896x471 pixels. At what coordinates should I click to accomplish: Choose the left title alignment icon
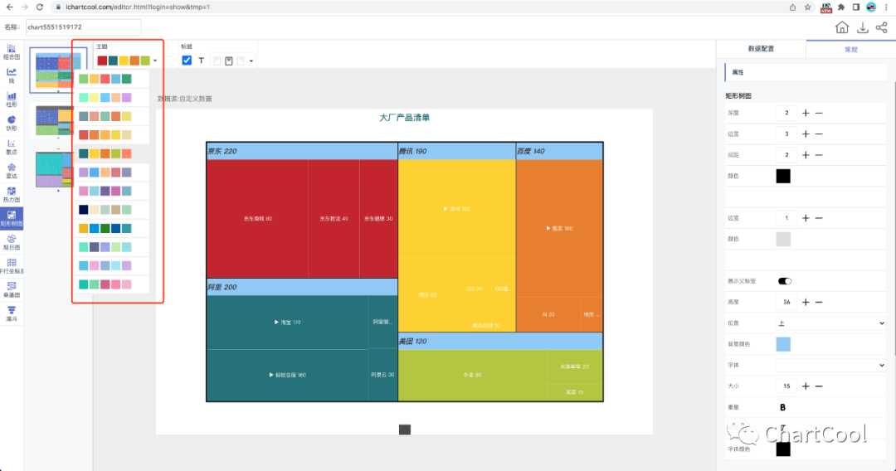(217, 61)
